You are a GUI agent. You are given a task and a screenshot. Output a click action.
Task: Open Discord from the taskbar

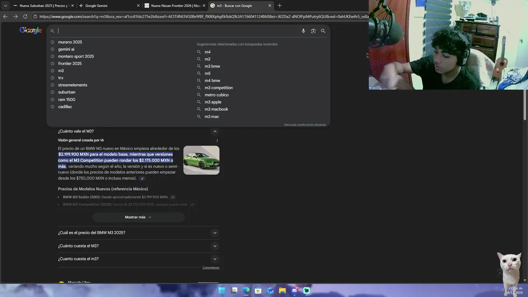295,290
